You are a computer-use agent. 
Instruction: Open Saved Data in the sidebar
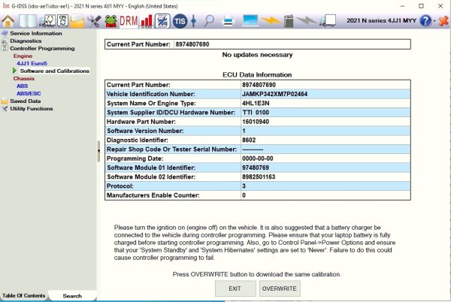26,101
